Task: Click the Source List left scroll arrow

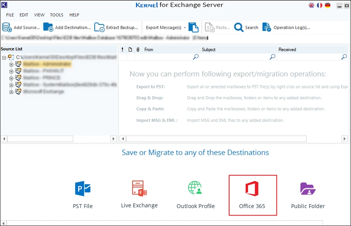Action: click(4, 139)
